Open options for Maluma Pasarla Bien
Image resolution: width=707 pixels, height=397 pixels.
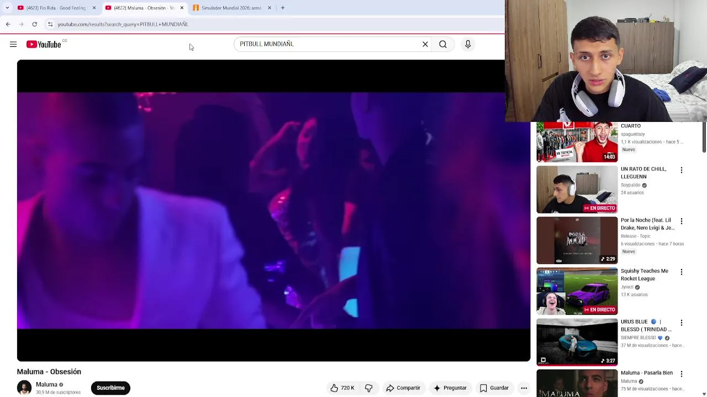(x=681, y=374)
